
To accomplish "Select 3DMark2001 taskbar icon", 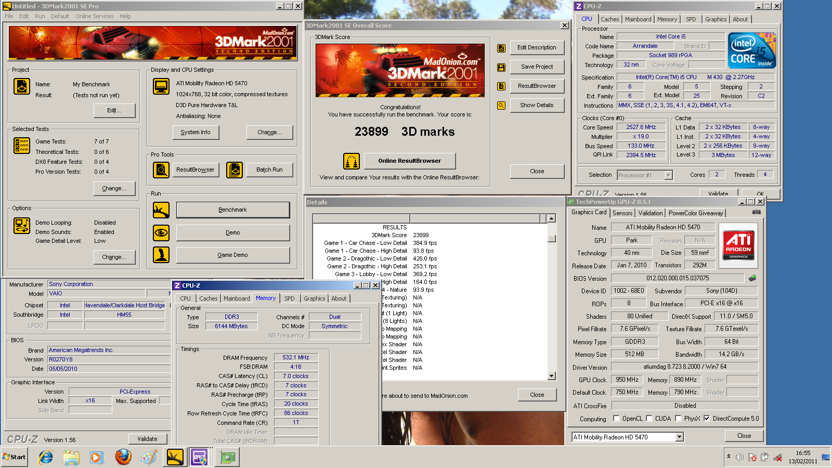I will click(x=175, y=457).
